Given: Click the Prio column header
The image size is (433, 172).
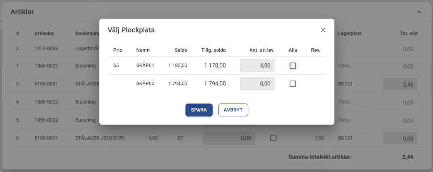Looking at the screenshot, I should click(x=118, y=50).
